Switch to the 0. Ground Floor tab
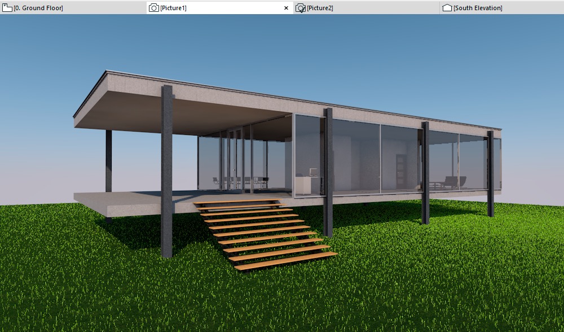 click(x=73, y=7)
